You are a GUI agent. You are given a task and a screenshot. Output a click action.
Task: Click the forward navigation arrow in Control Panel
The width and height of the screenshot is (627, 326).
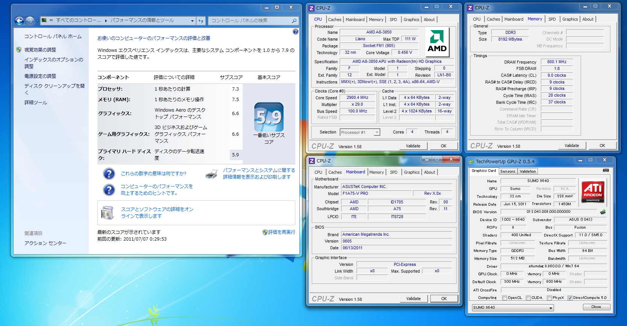[30, 21]
